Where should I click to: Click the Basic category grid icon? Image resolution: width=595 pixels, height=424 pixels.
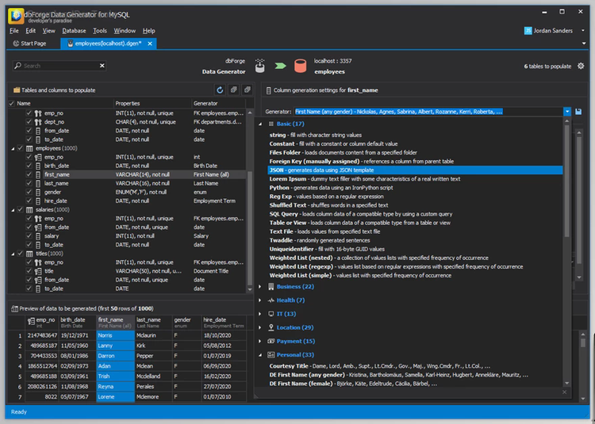271,124
